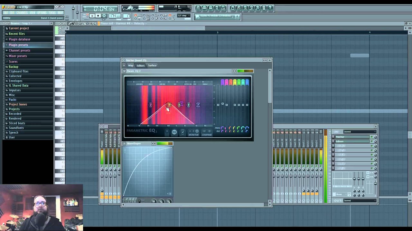Click the purple band 1 FREQ knob in EQ
Screen dimensions: 412x231
[222, 128]
